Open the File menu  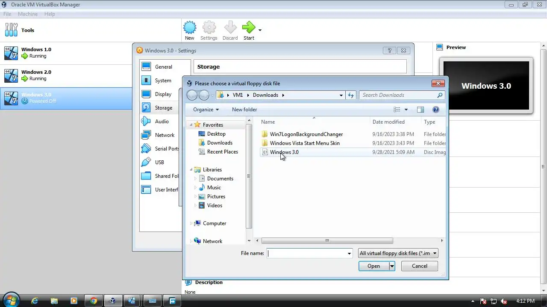pyautogui.click(x=7, y=14)
